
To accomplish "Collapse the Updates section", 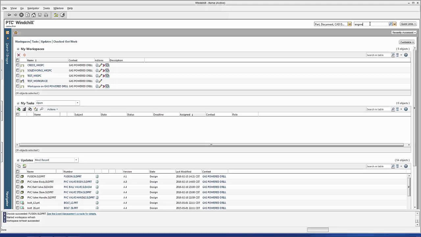I will coord(18,160).
